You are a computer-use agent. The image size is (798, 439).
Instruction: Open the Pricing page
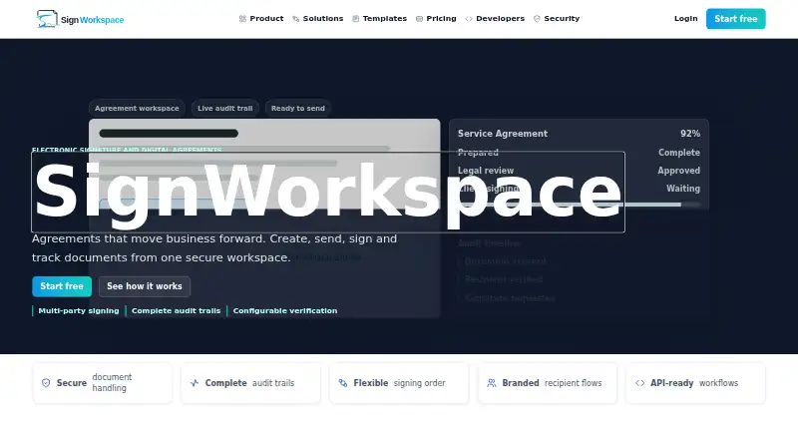coord(436,19)
